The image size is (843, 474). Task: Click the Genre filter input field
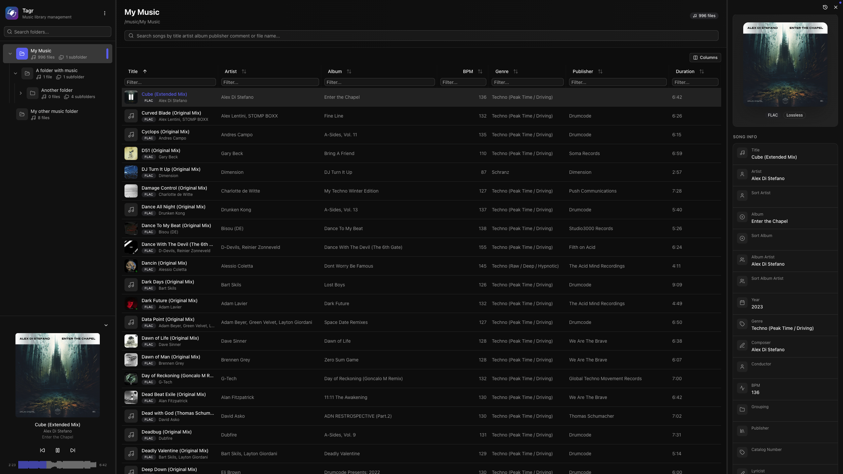coord(527,82)
